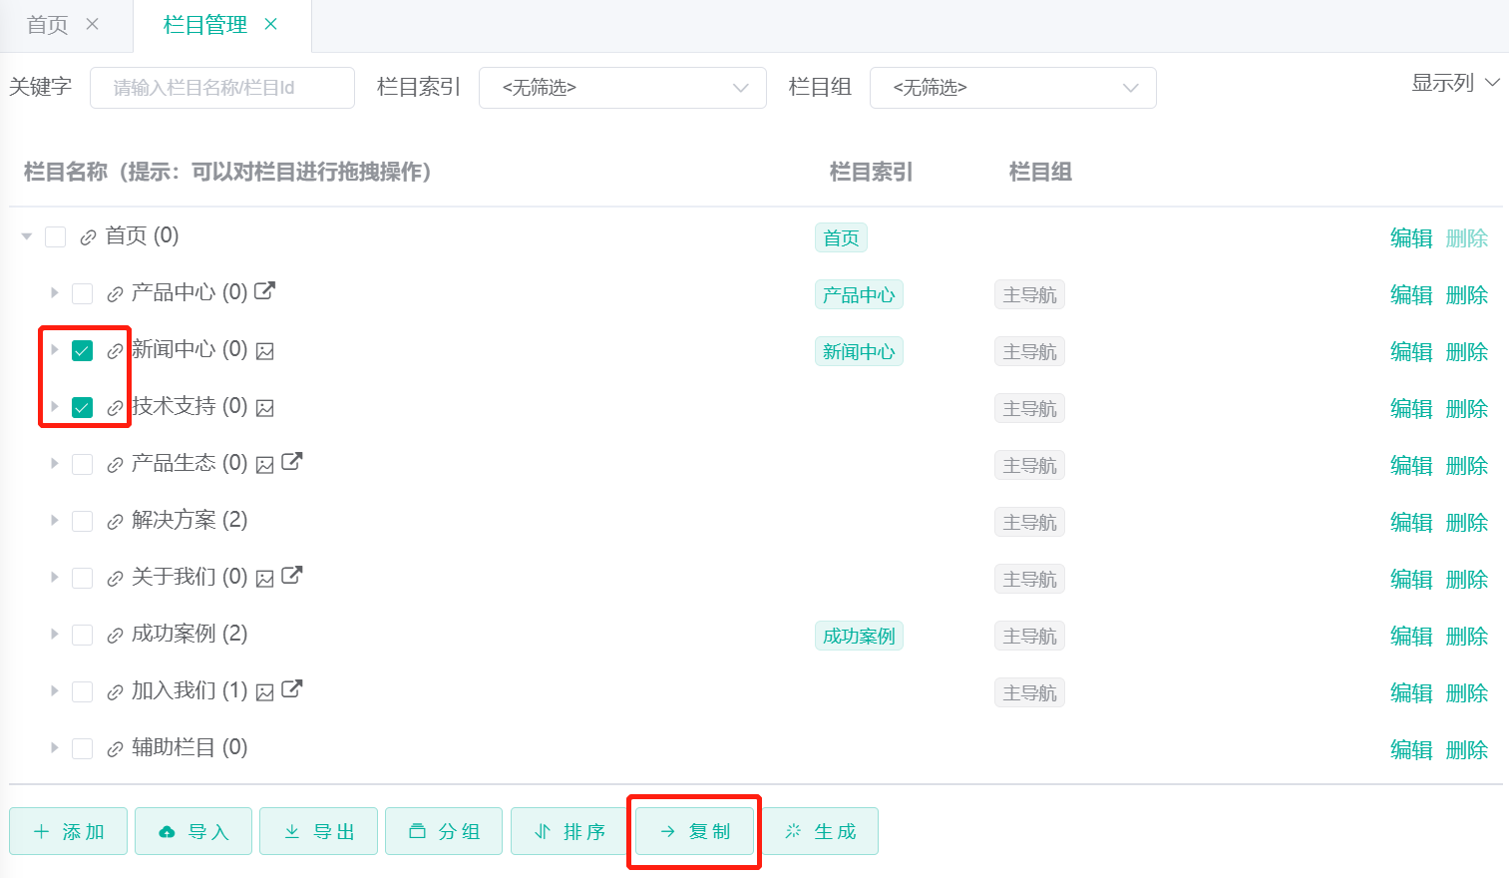Screen dimensions: 1509x878
Task: Click the 关键字 search input field
Action: click(x=222, y=88)
